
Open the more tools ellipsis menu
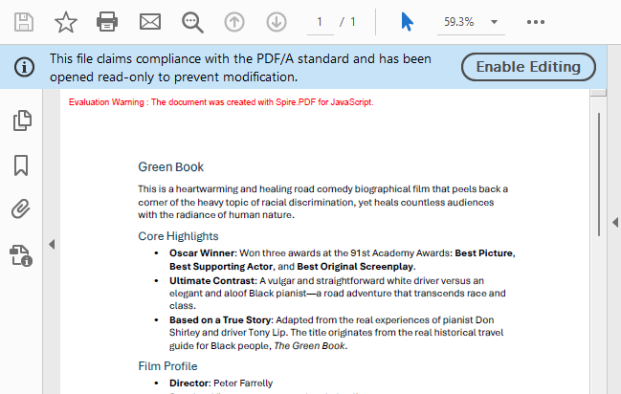click(536, 22)
